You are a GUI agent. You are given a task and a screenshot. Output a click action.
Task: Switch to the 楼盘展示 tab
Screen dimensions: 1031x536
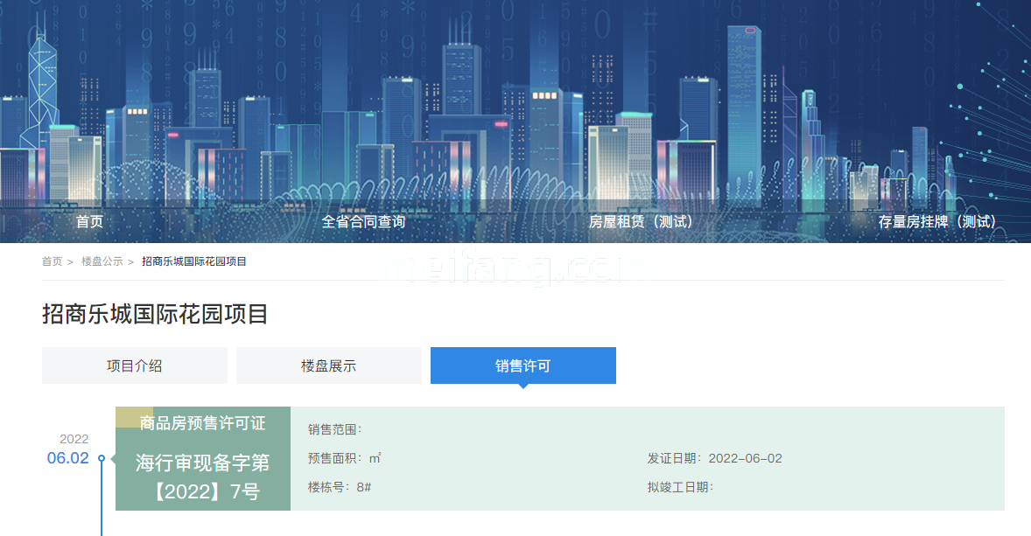point(329,365)
